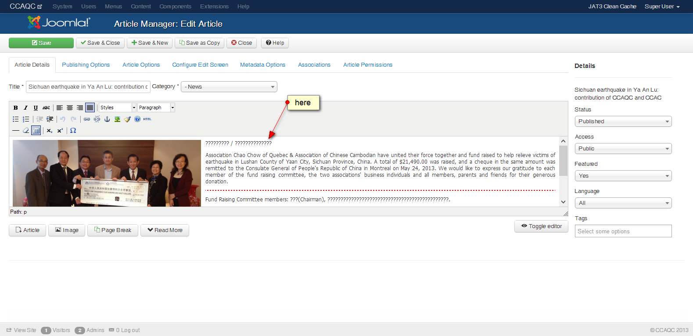
Task: Click the green Save button
Action: [41, 43]
